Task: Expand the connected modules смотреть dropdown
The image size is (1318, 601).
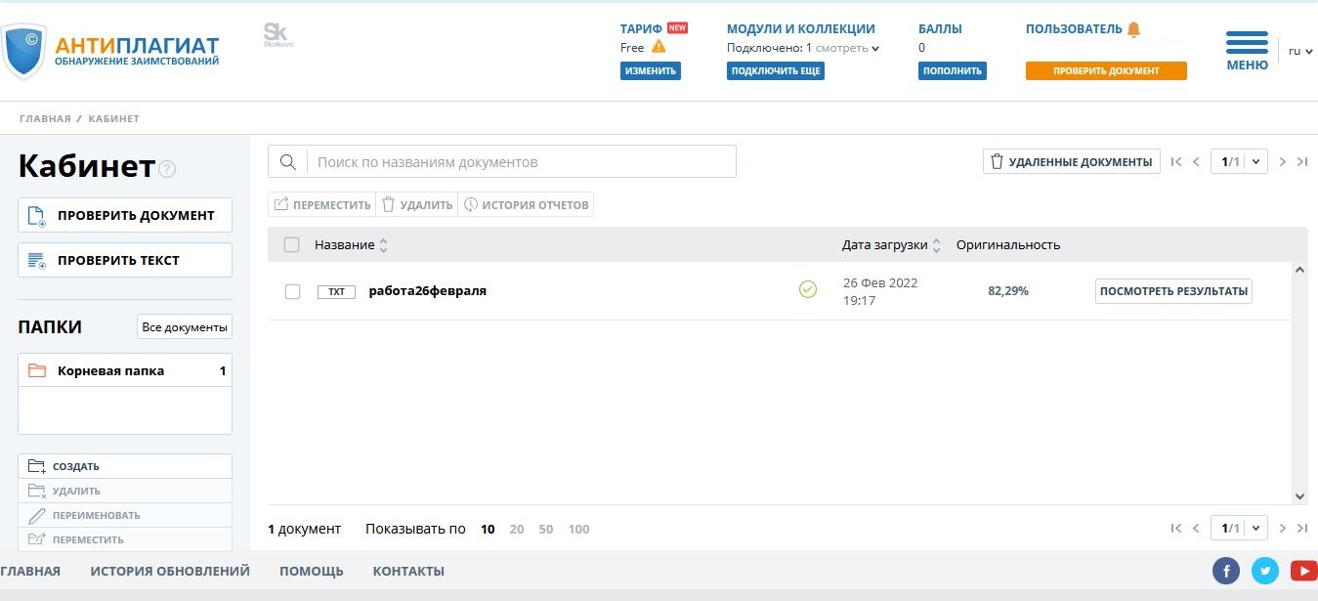Action: point(847,48)
